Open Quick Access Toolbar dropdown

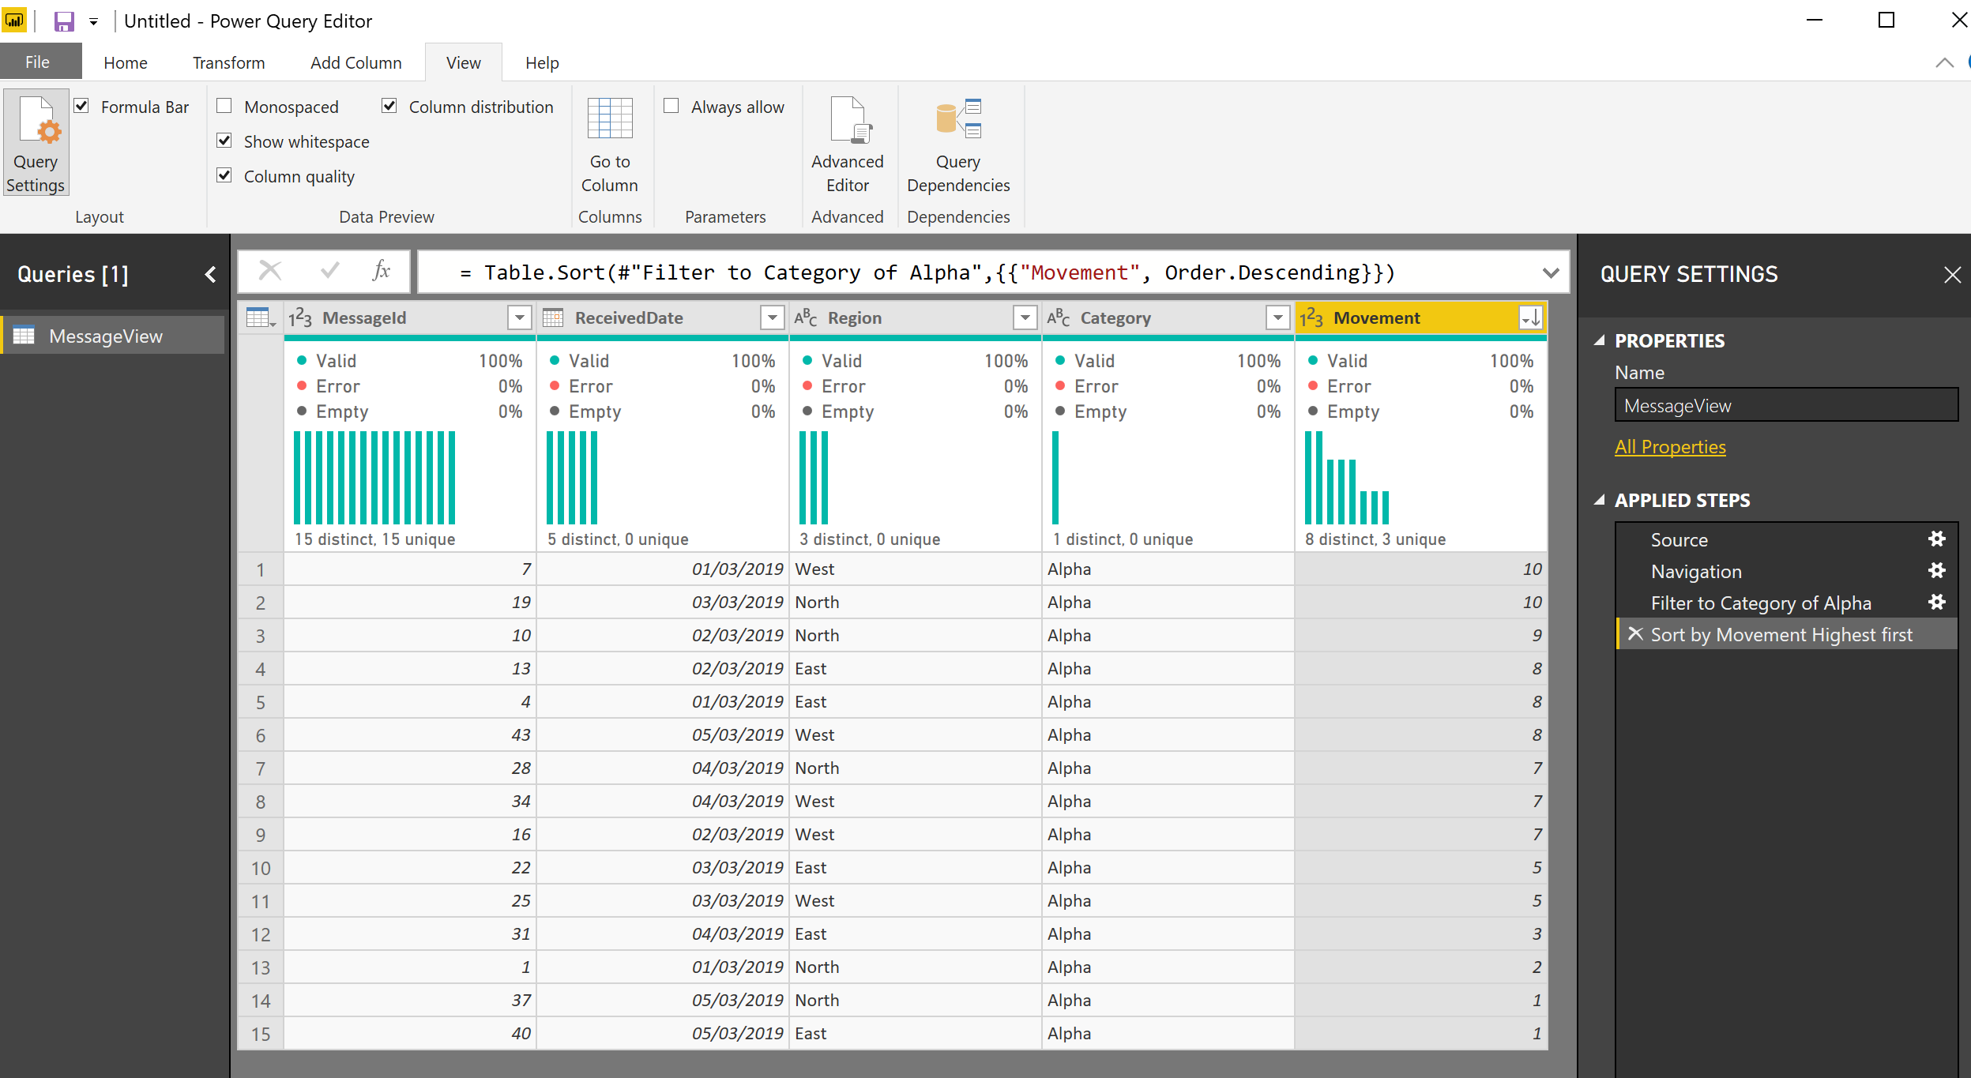93,22
